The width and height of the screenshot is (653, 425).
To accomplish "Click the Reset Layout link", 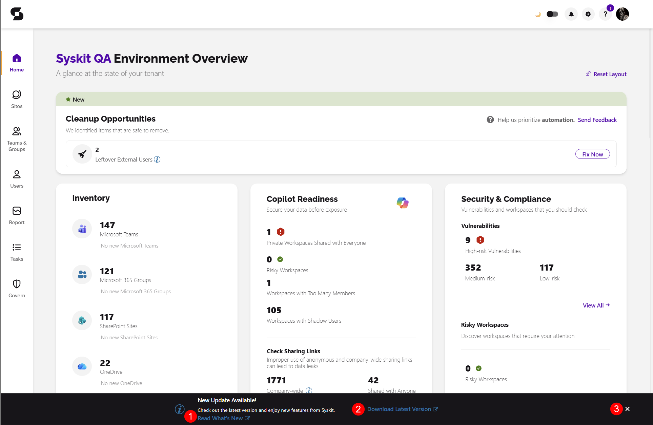I will tap(606, 74).
